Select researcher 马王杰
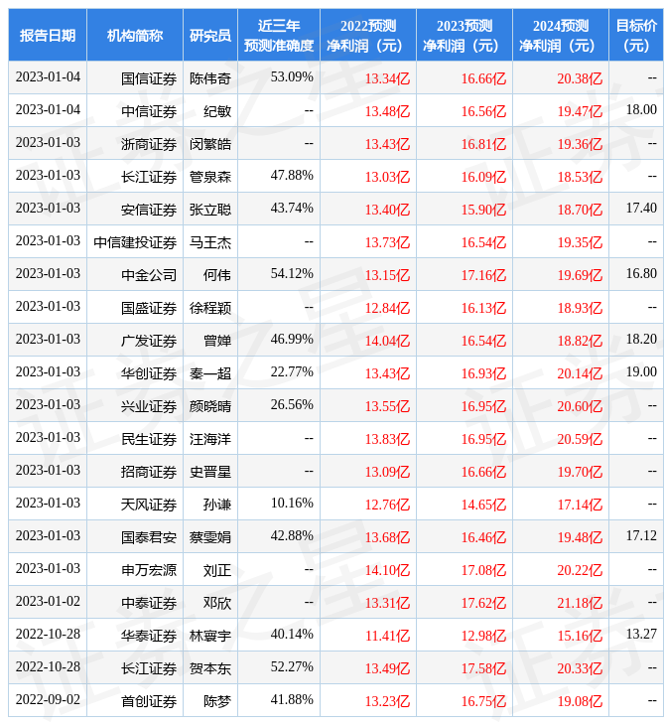This screenshot has height=725, width=664. coord(210,242)
